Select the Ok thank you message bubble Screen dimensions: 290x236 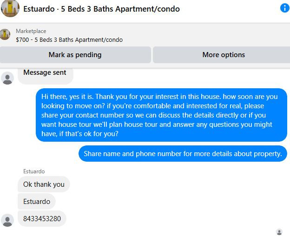pos(44,184)
